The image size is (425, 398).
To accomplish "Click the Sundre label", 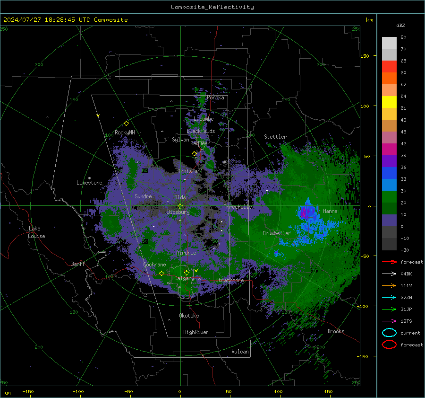I will pos(143,196).
